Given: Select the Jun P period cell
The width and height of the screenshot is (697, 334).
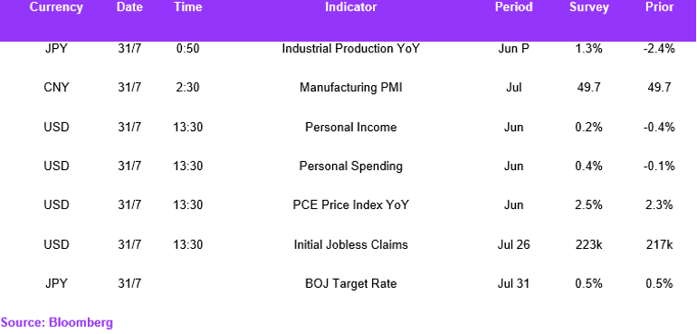Looking at the screenshot, I should pyautogui.click(x=514, y=49).
